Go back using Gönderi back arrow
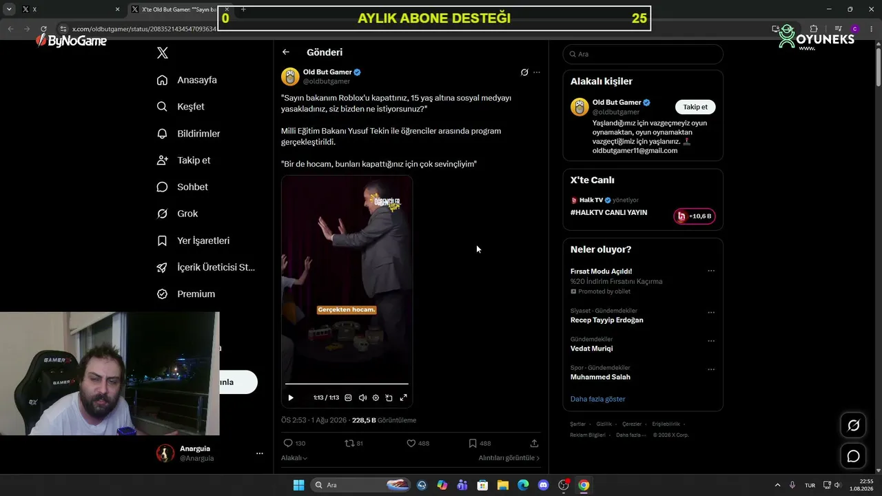The width and height of the screenshot is (882, 496). (286, 52)
